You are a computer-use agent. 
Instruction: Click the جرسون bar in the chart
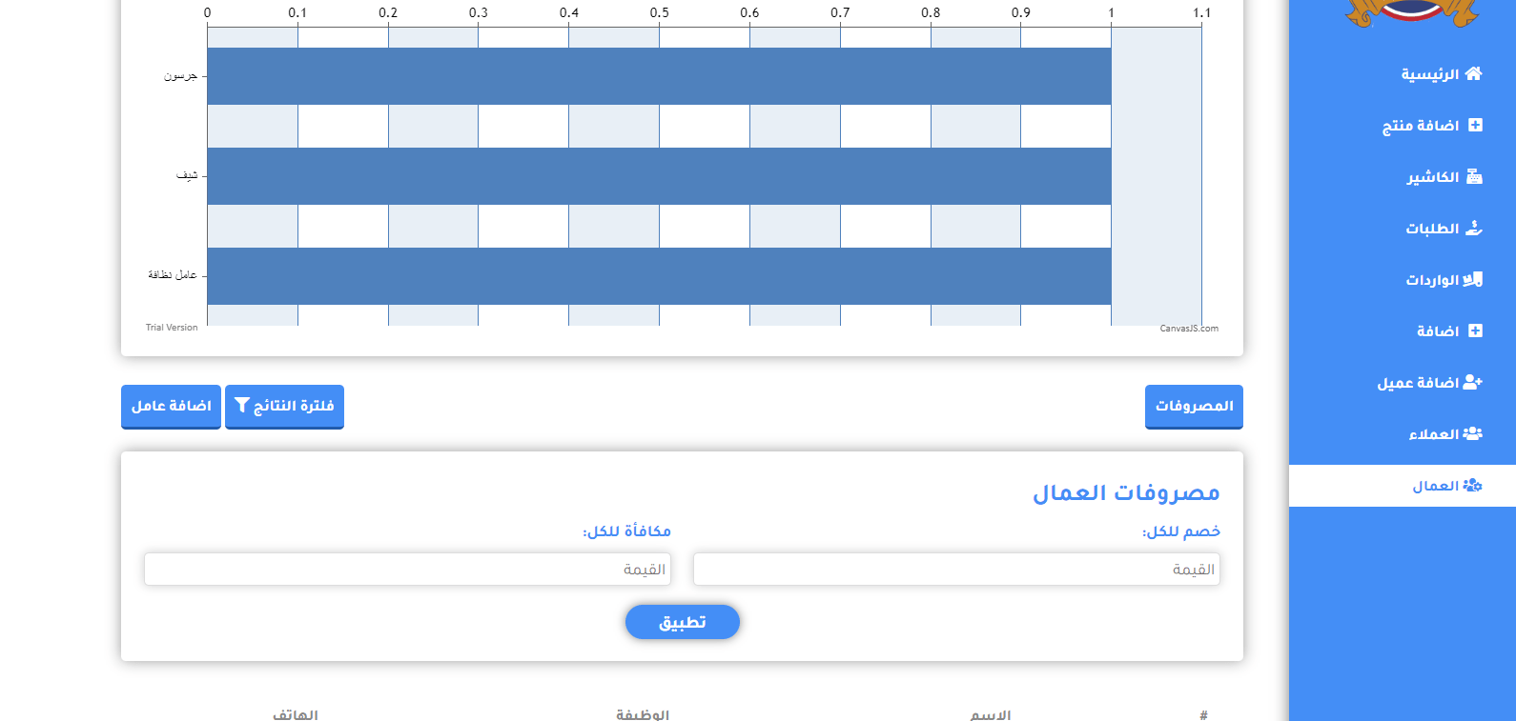coord(659,76)
